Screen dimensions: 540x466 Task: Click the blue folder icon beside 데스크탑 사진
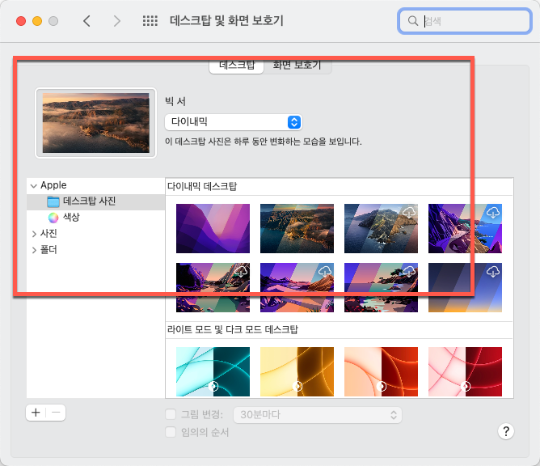coord(53,201)
